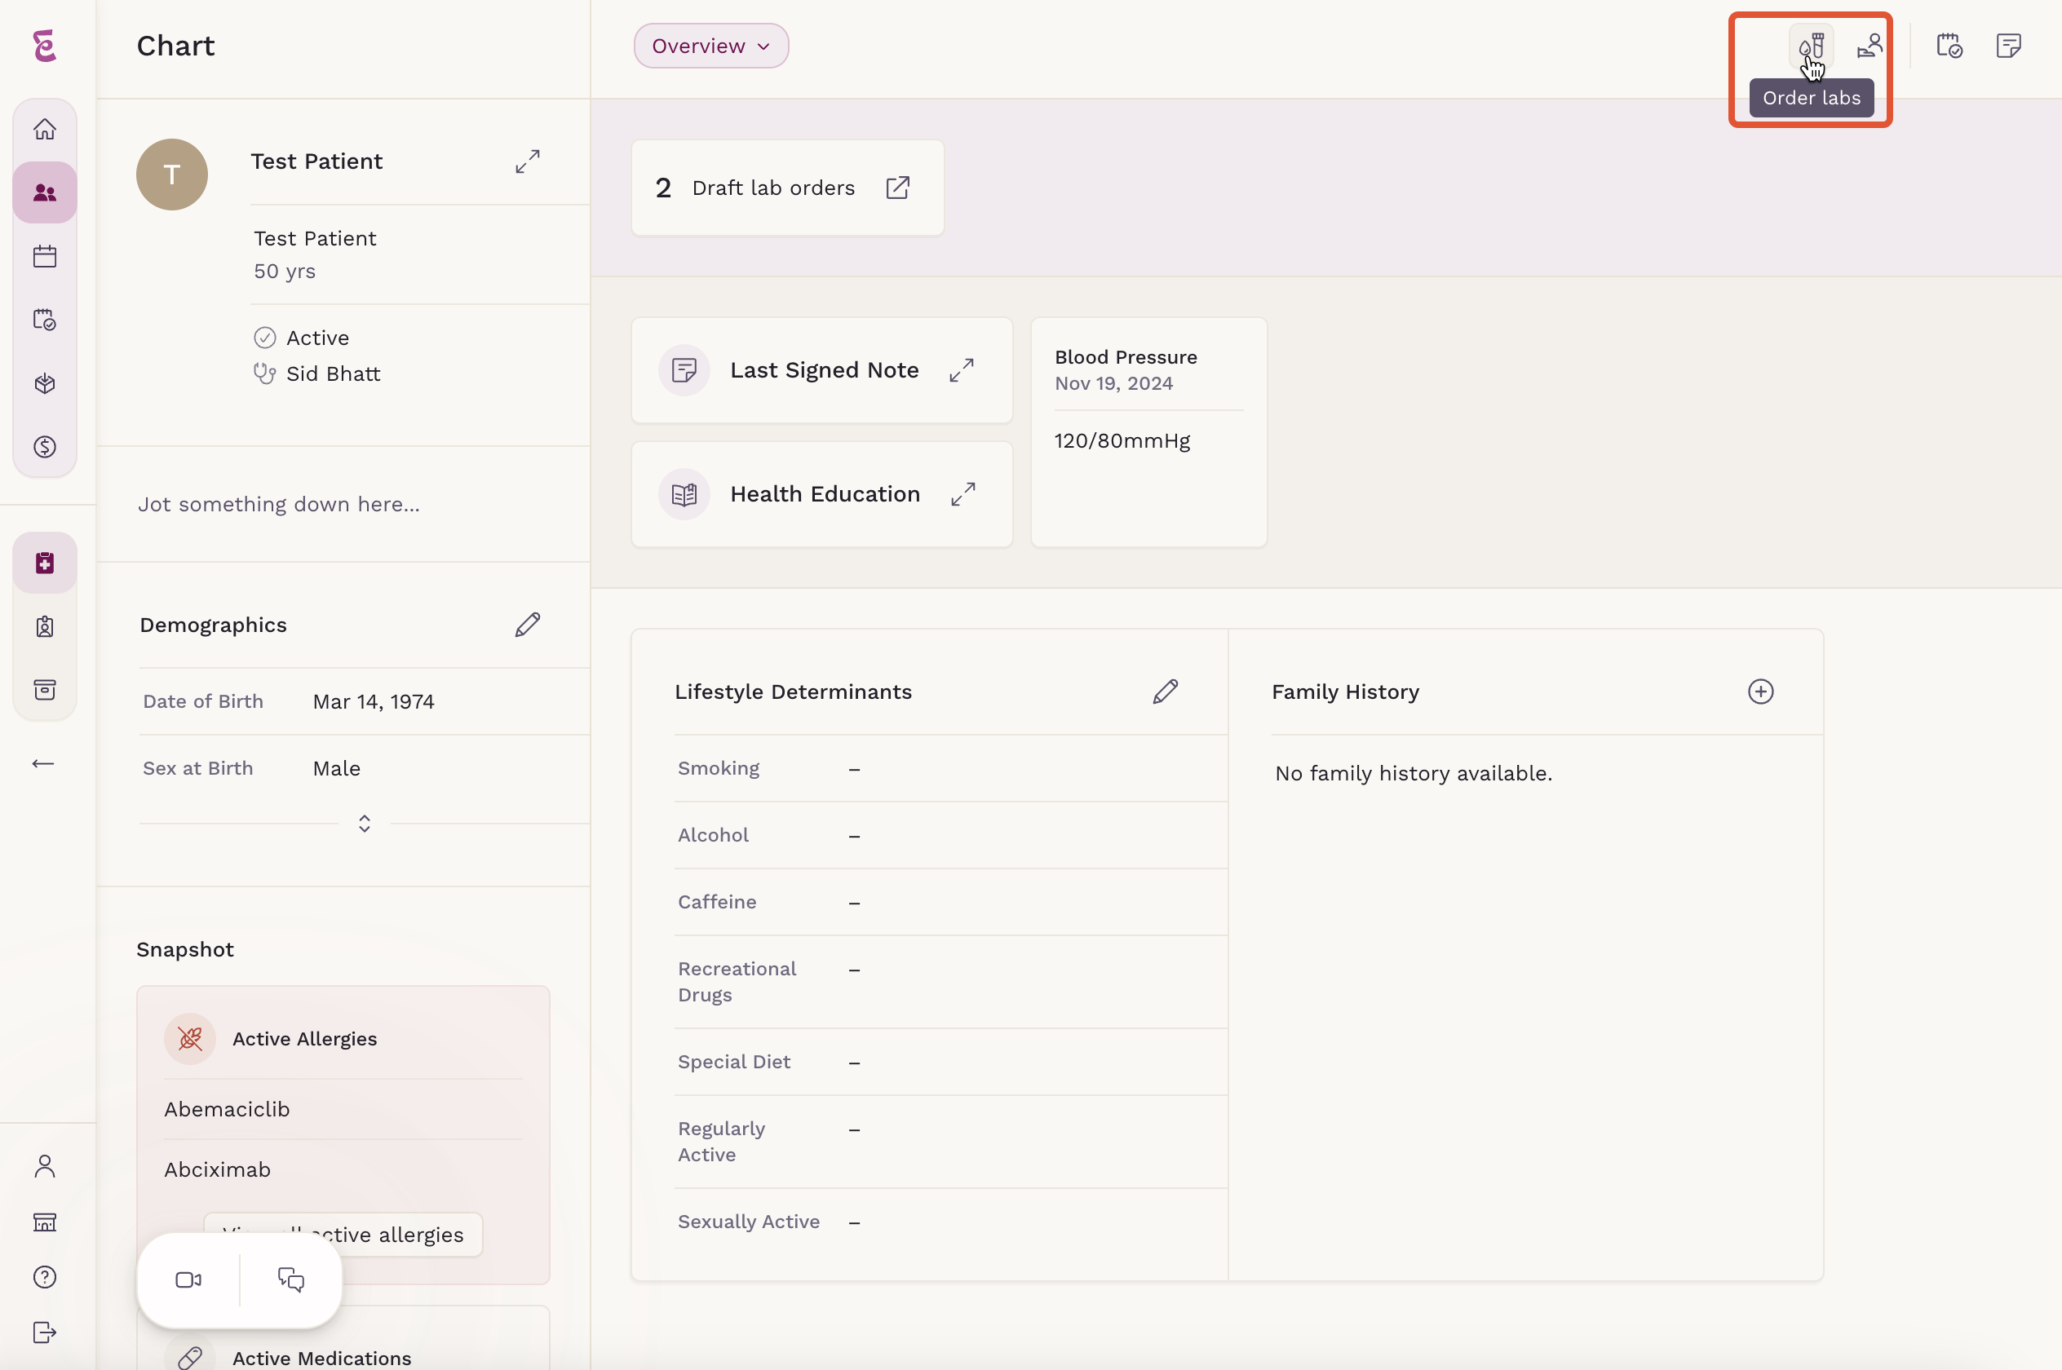This screenshot has width=2062, height=1370.
Task: Open the calendar-check tasks sidebar icon
Action: pos(45,320)
